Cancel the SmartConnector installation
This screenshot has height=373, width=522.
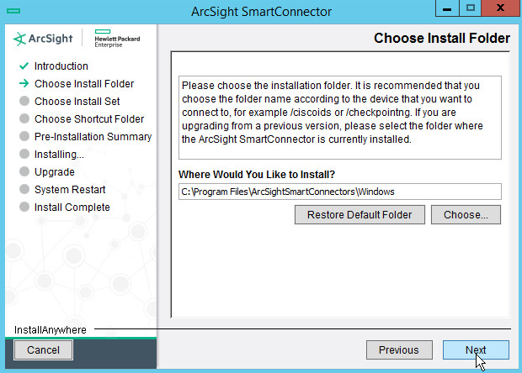pos(43,349)
